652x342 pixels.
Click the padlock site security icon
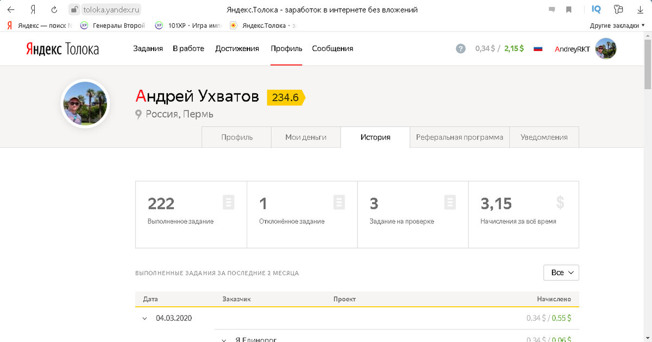pos(74,10)
